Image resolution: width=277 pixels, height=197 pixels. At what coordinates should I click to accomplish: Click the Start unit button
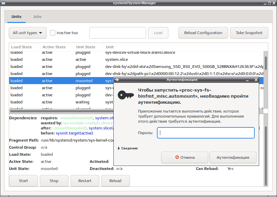[23, 181]
